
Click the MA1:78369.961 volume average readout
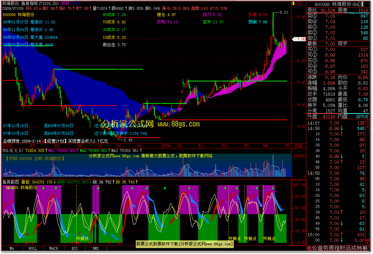click(62, 150)
